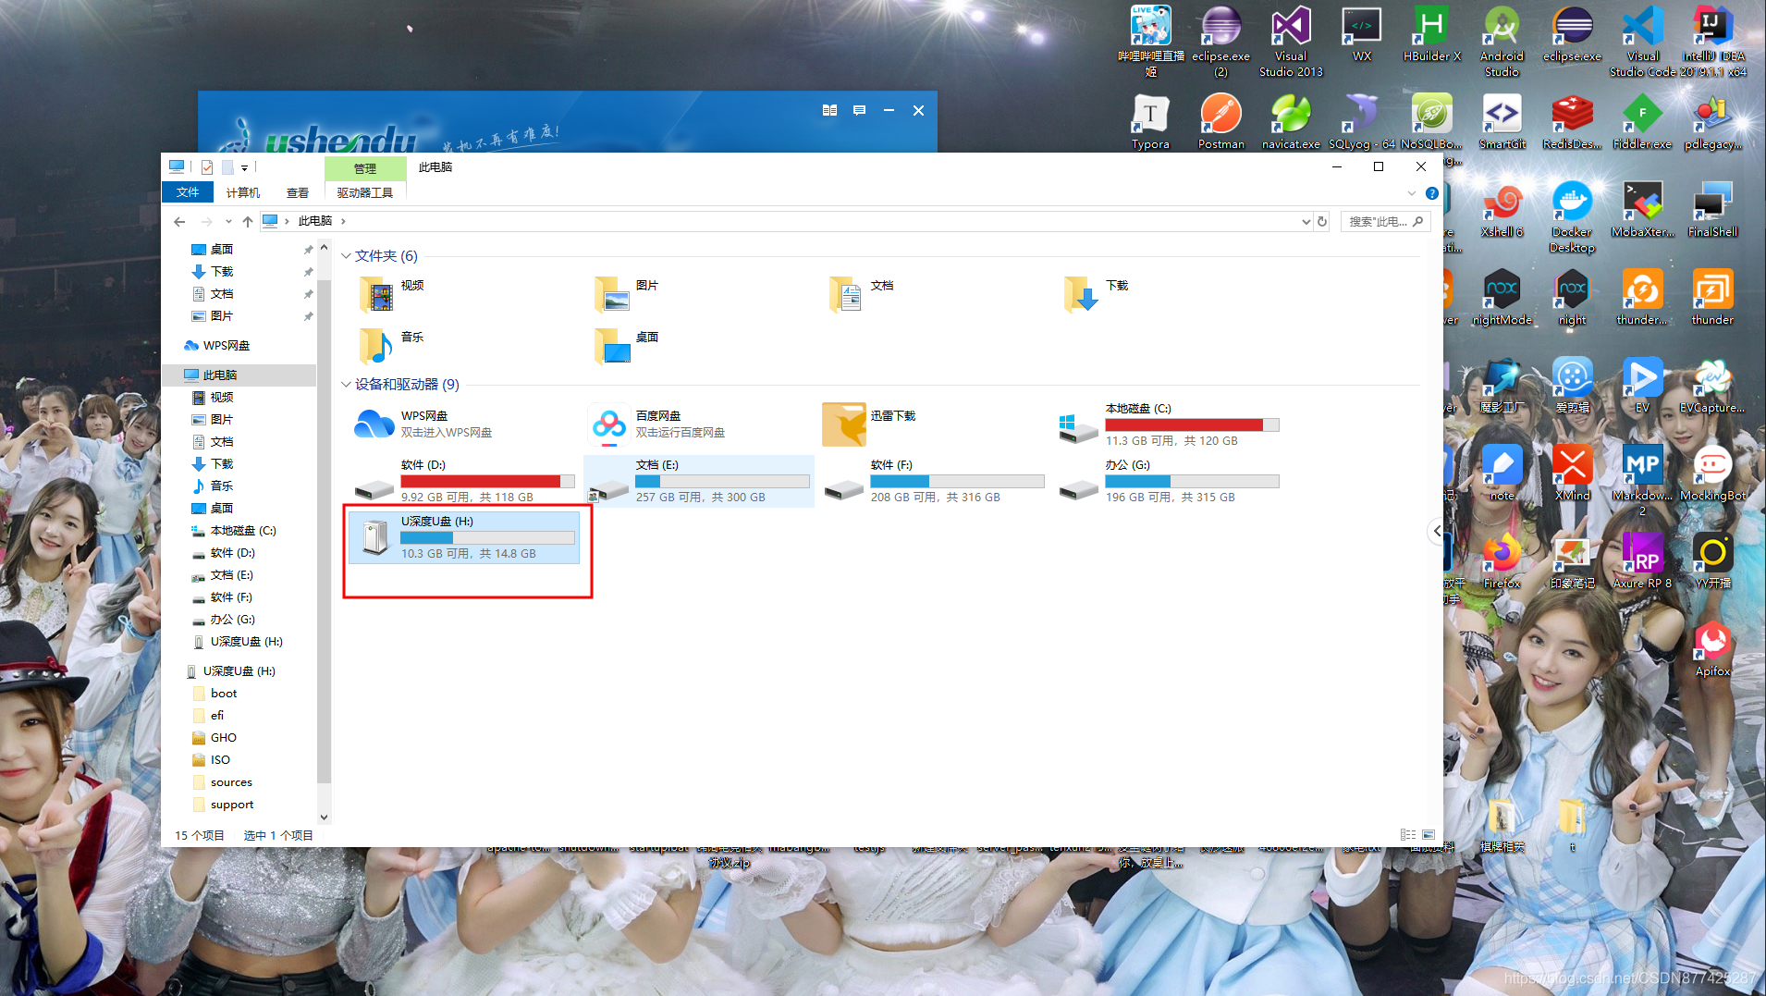This screenshot has height=996, width=1766.
Task: Open the 查看 ribbon tab
Action: point(297,192)
